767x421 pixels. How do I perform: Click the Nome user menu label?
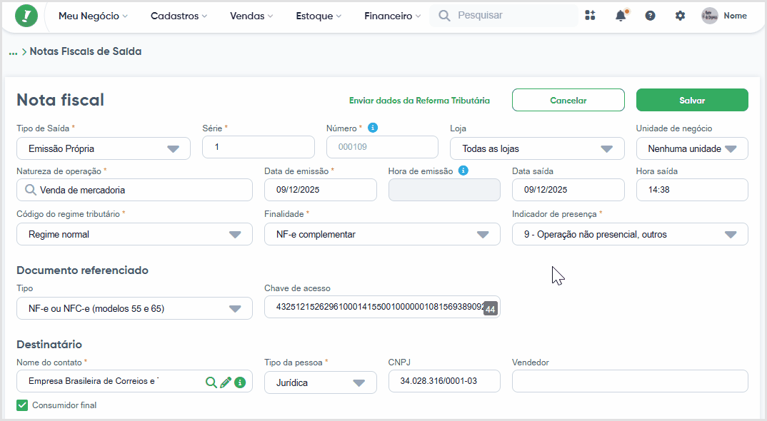(x=735, y=16)
